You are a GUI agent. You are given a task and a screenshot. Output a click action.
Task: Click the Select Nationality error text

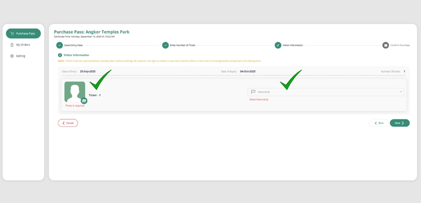259,99
